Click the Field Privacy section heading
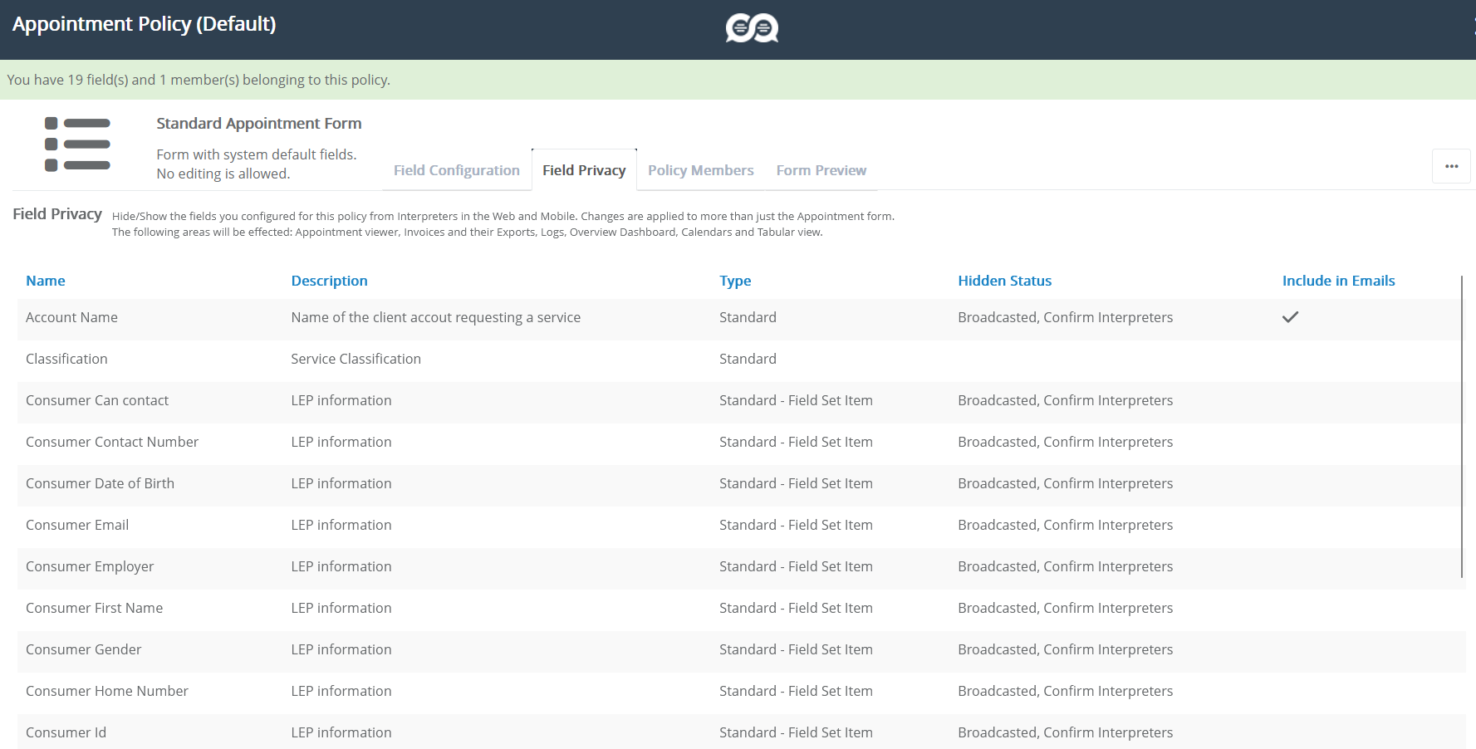The height and width of the screenshot is (749, 1476). 57,214
